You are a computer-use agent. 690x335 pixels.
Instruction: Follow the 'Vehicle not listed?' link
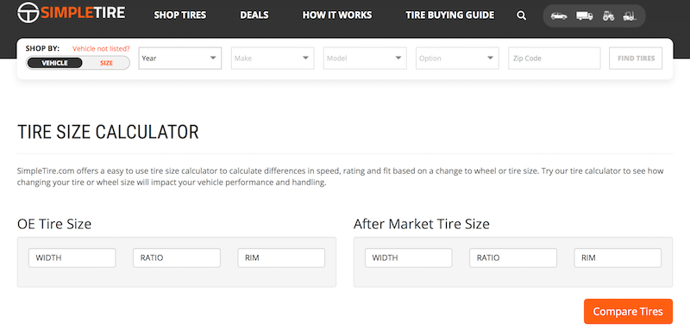[101, 48]
